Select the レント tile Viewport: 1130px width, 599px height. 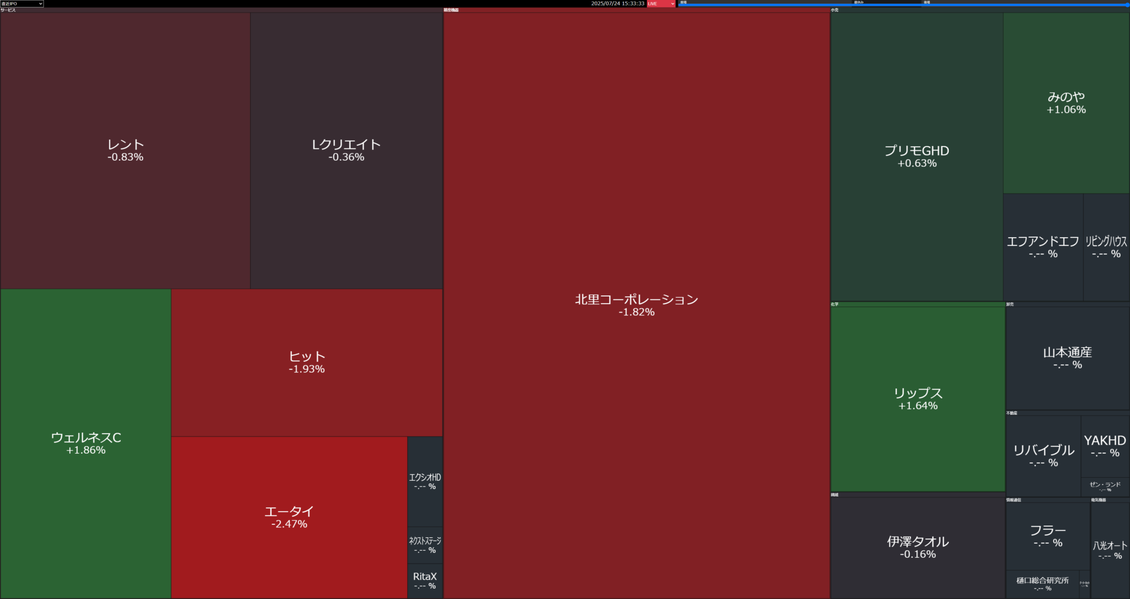tap(125, 151)
